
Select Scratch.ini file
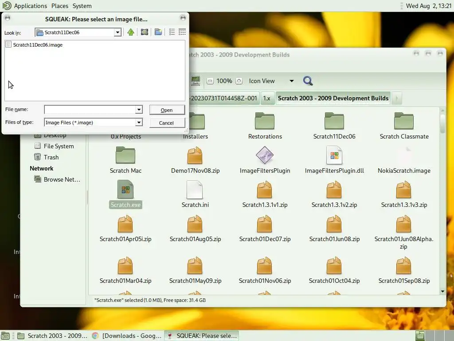tap(195, 194)
